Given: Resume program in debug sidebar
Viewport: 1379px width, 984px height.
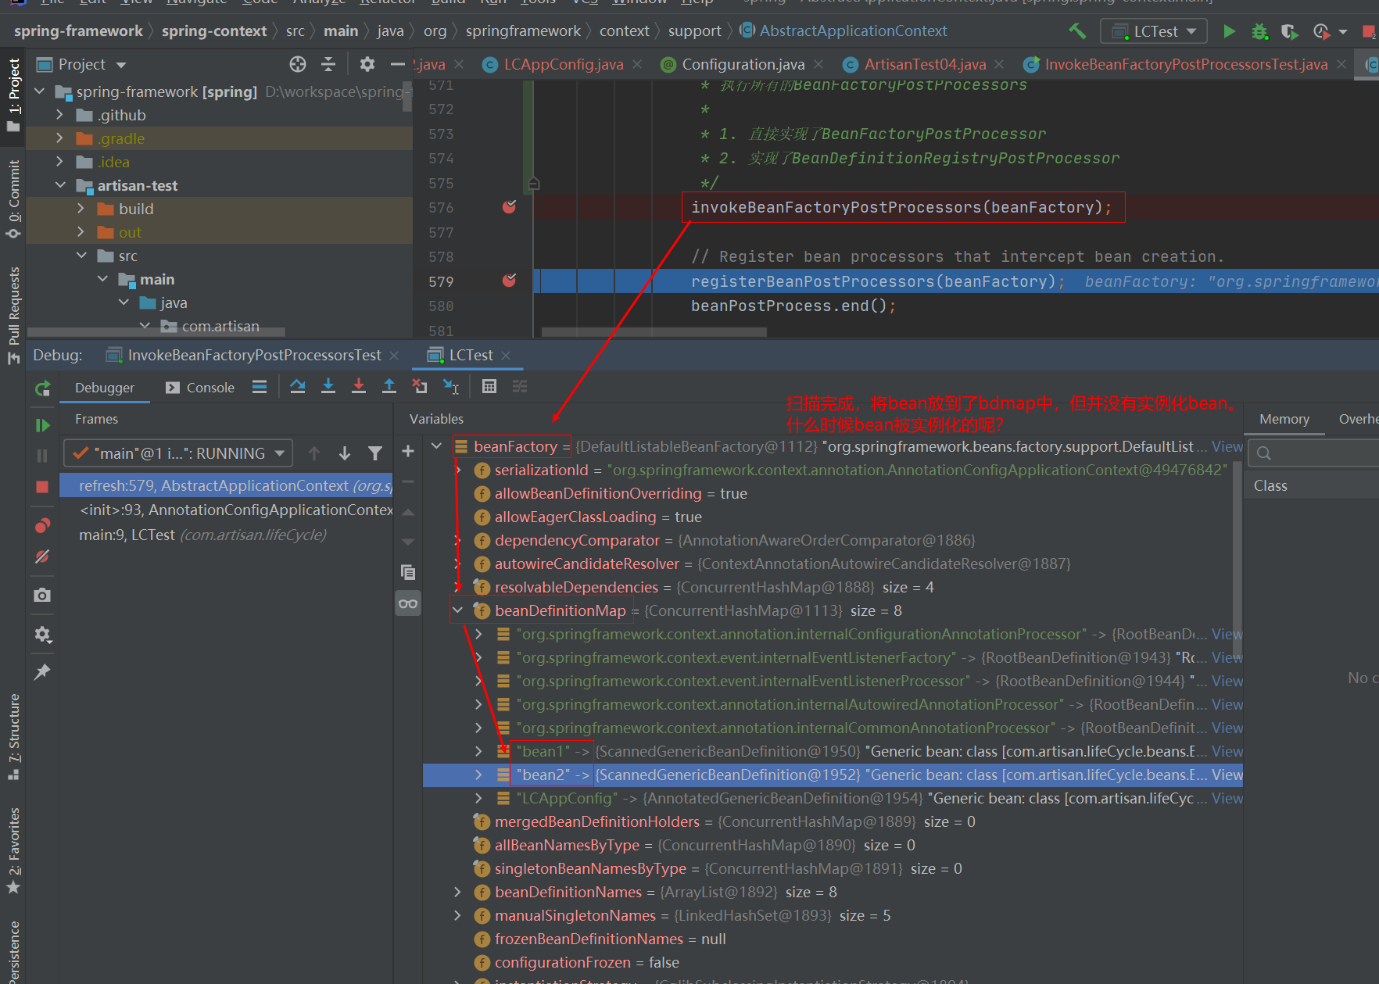Looking at the screenshot, I should 42,425.
